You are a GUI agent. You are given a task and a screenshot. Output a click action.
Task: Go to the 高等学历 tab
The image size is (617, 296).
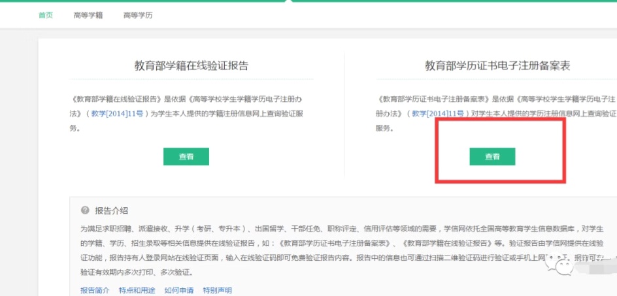pyautogui.click(x=138, y=15)
